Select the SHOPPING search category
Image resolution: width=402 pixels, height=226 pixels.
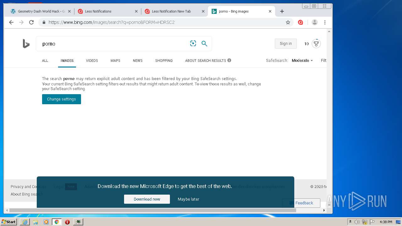[164, 61]
